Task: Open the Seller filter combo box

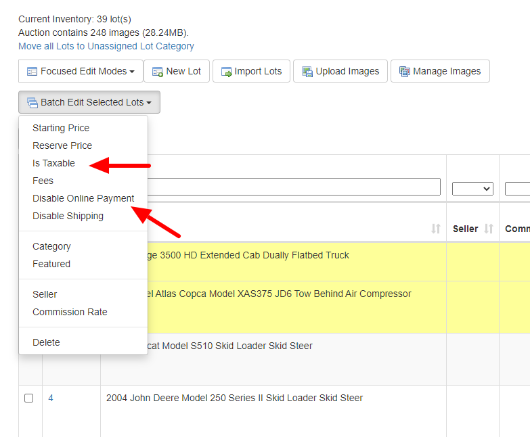Action: click(x=472, y=189)
